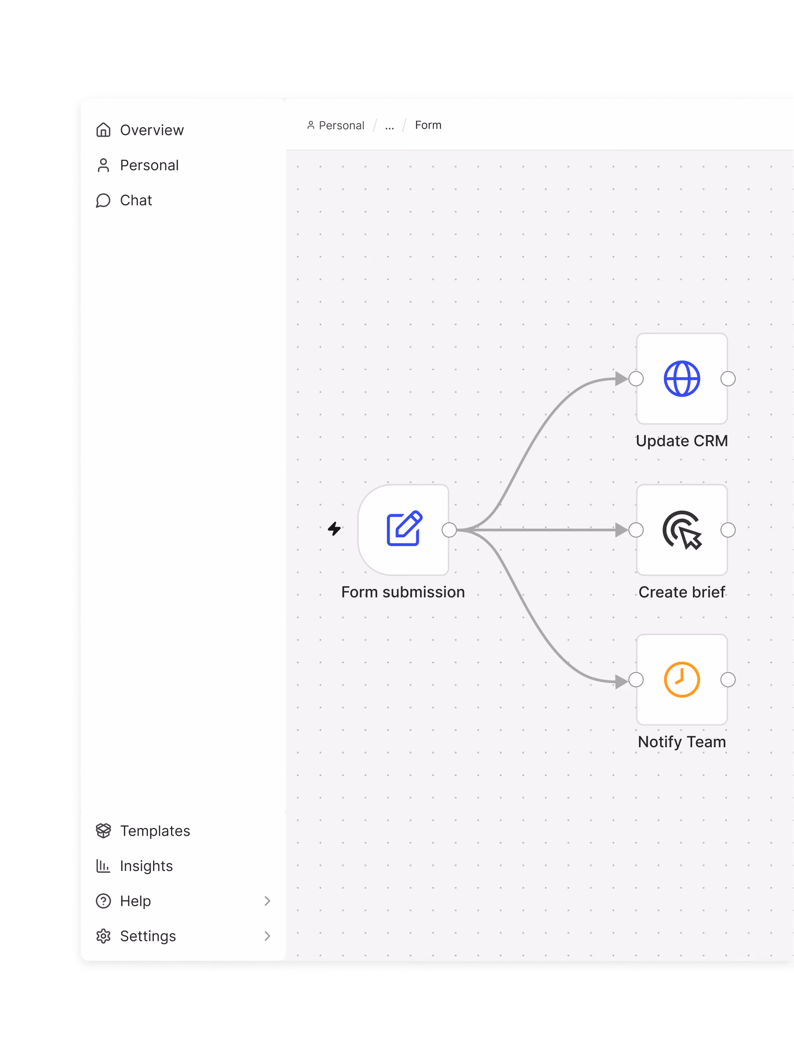Click the lightning bolt trigger icon
Viewport: 794px width, 1058px height.
pos(334,529)
